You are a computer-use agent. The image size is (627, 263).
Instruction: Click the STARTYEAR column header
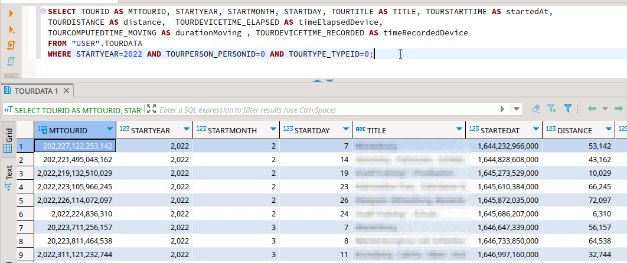click(x=155, y=130)
